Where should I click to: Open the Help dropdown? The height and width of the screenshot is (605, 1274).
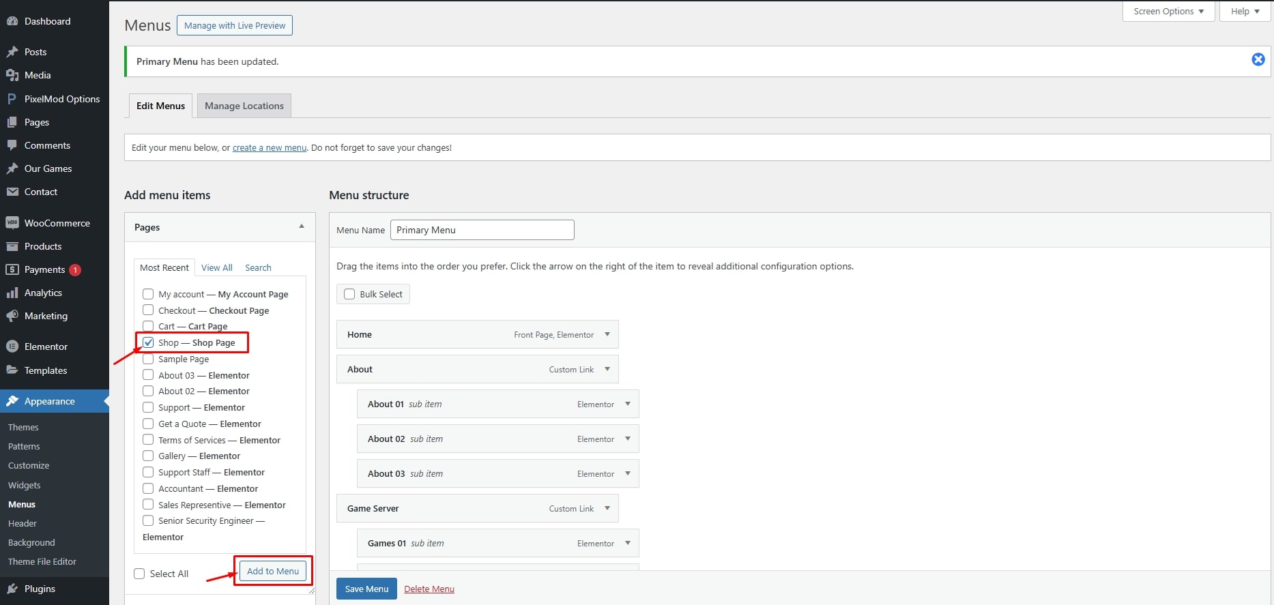tap(1245, 12)
